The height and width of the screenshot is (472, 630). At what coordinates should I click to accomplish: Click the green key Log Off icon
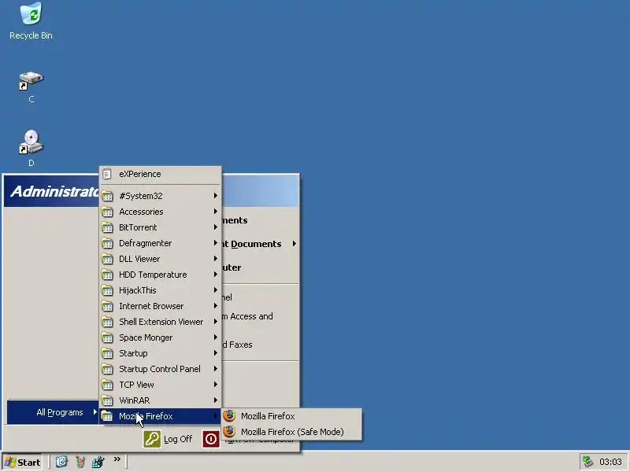[152, 439]
